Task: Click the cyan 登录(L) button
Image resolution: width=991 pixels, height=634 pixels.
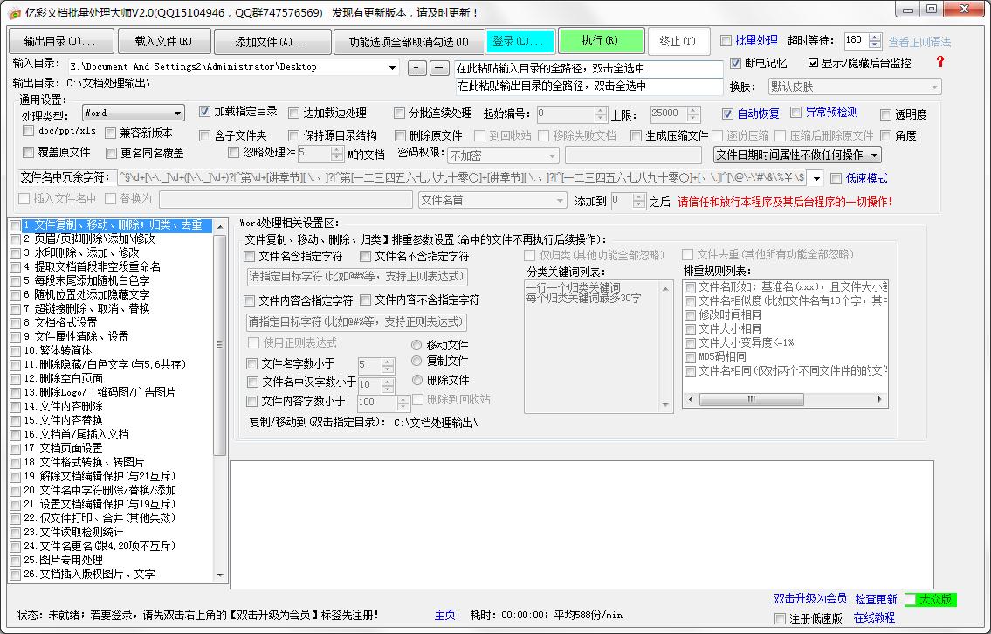Action: point(520,41)
